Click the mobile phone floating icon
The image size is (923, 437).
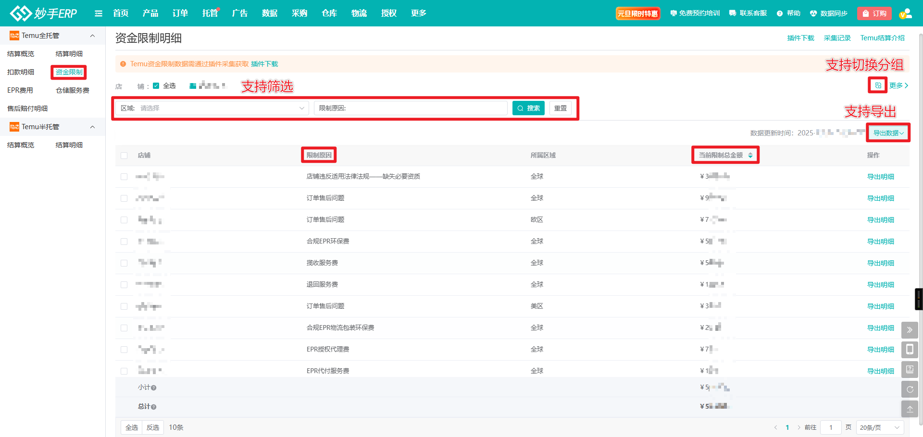coord(910,350)
